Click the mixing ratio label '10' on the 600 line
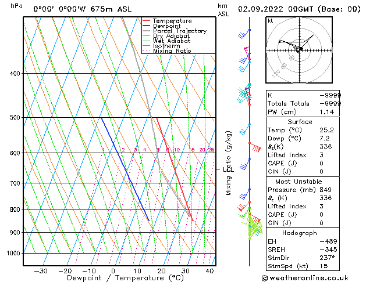This screenshot has width=366, height=282. [177, 150]
